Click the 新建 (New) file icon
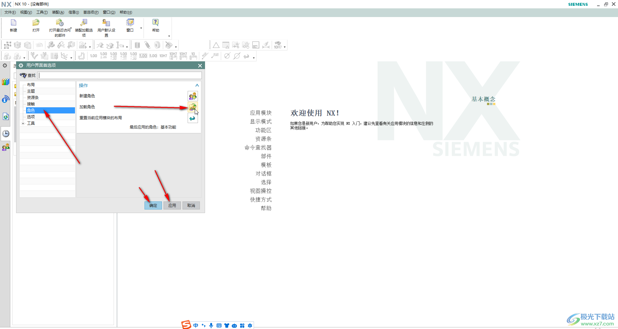This screenshot has width=618, height=329. tap(14, 22)
